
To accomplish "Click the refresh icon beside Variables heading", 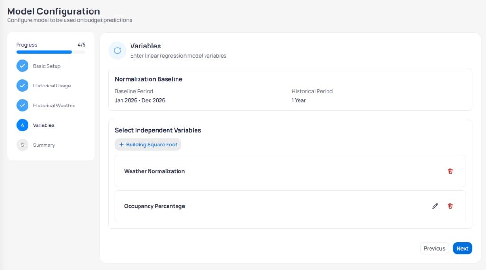I will 118,50.
